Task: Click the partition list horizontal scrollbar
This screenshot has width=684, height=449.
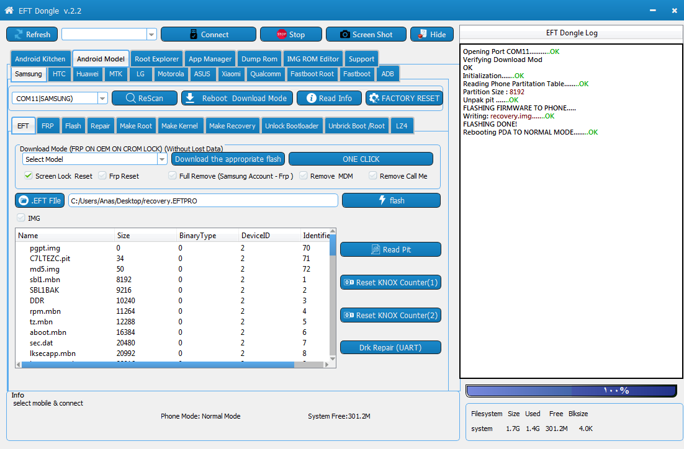Action: coord(173,365)
